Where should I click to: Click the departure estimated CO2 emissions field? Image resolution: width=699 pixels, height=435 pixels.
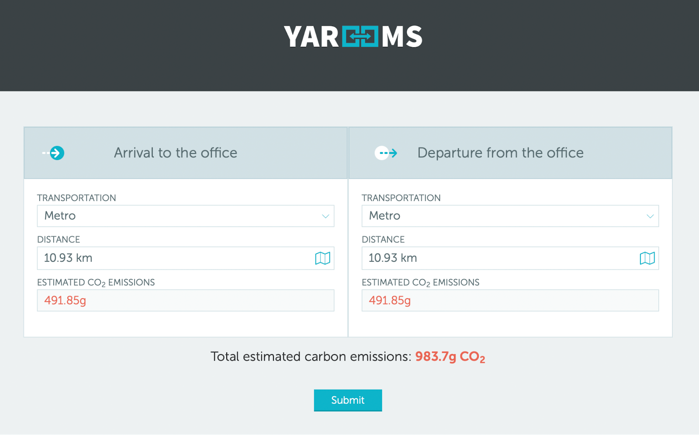coord(510,300)
